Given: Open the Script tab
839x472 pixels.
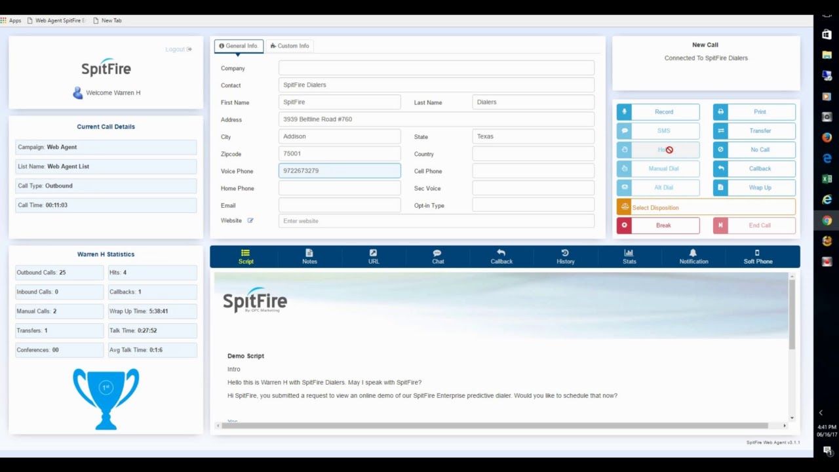Looking at the screenshot, I should (x=246, y=257).
